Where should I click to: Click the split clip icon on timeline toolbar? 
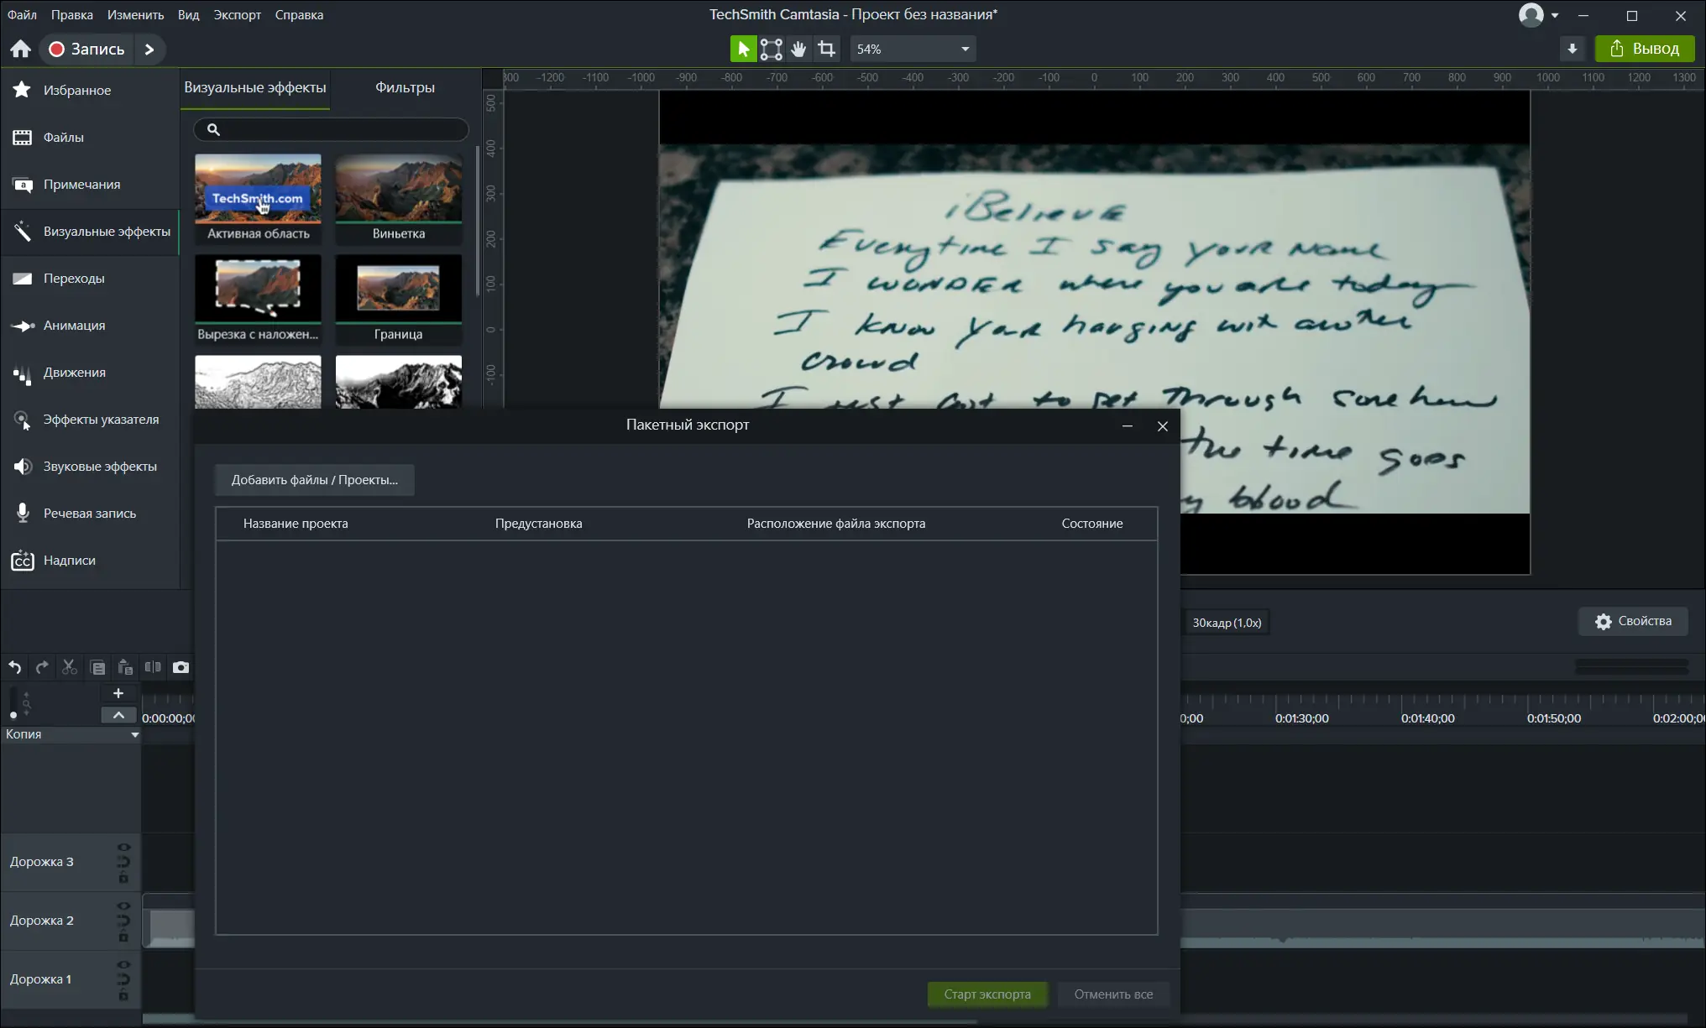153,667
